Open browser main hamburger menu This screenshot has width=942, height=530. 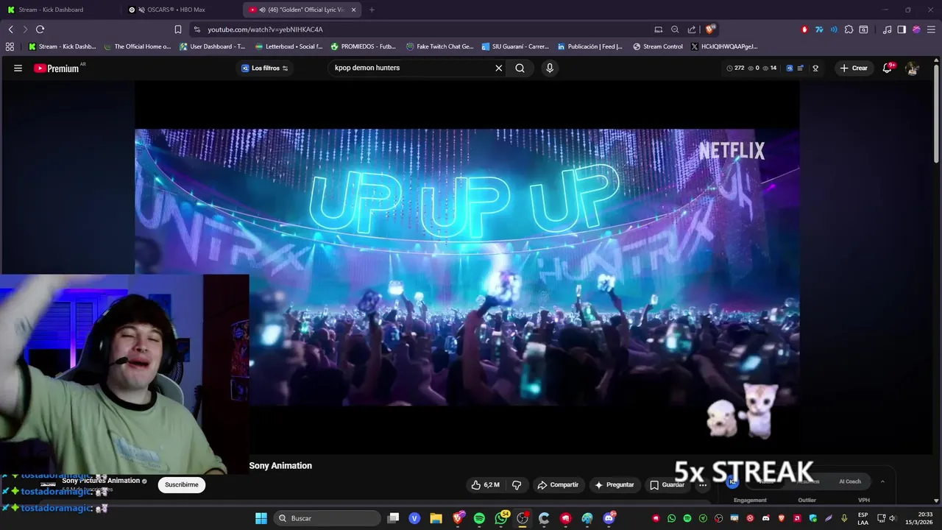[x=931, y=29]
